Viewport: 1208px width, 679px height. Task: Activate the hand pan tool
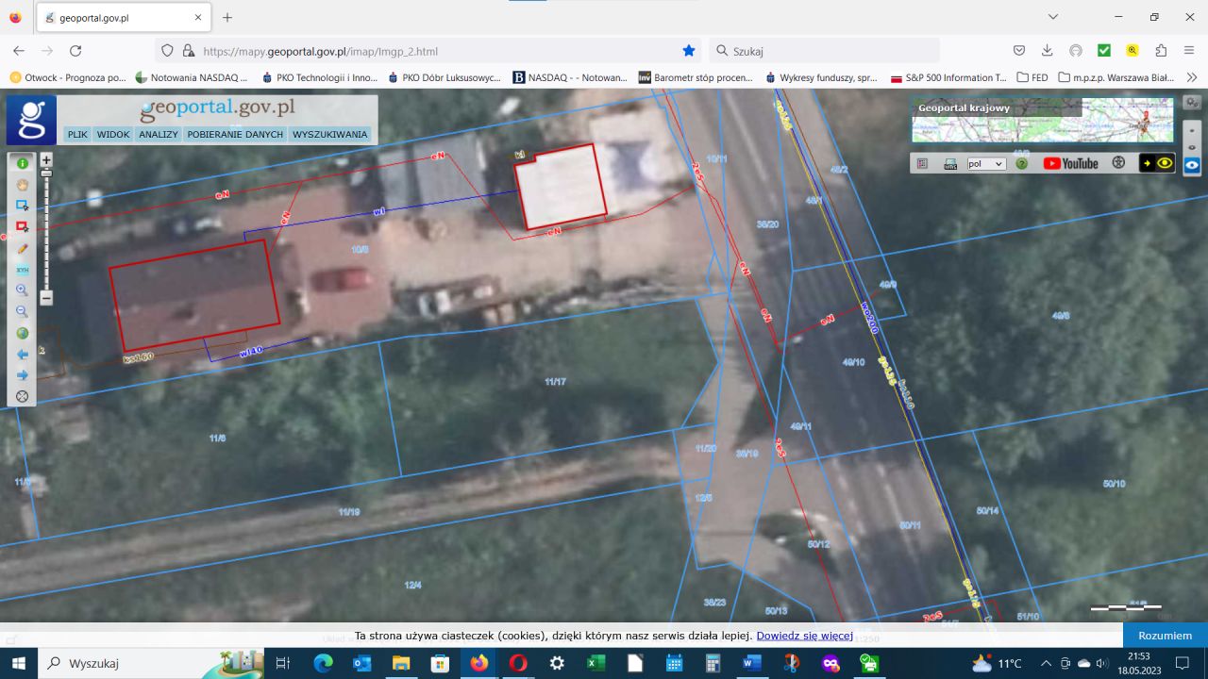[22, 184]
